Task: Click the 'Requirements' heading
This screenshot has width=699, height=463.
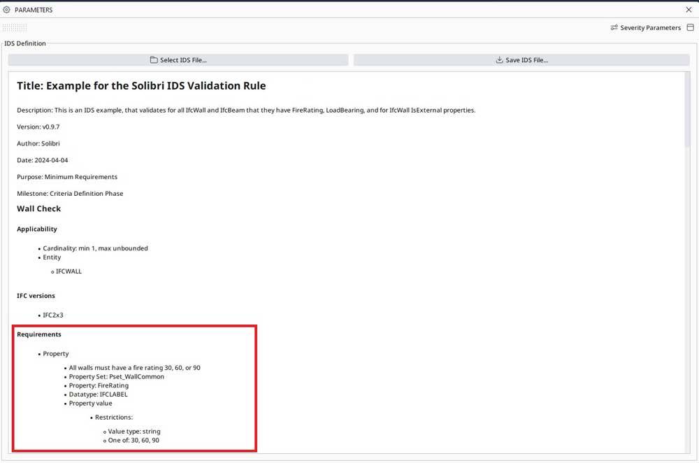Action: pyautogui.click(x=39, y=334)
